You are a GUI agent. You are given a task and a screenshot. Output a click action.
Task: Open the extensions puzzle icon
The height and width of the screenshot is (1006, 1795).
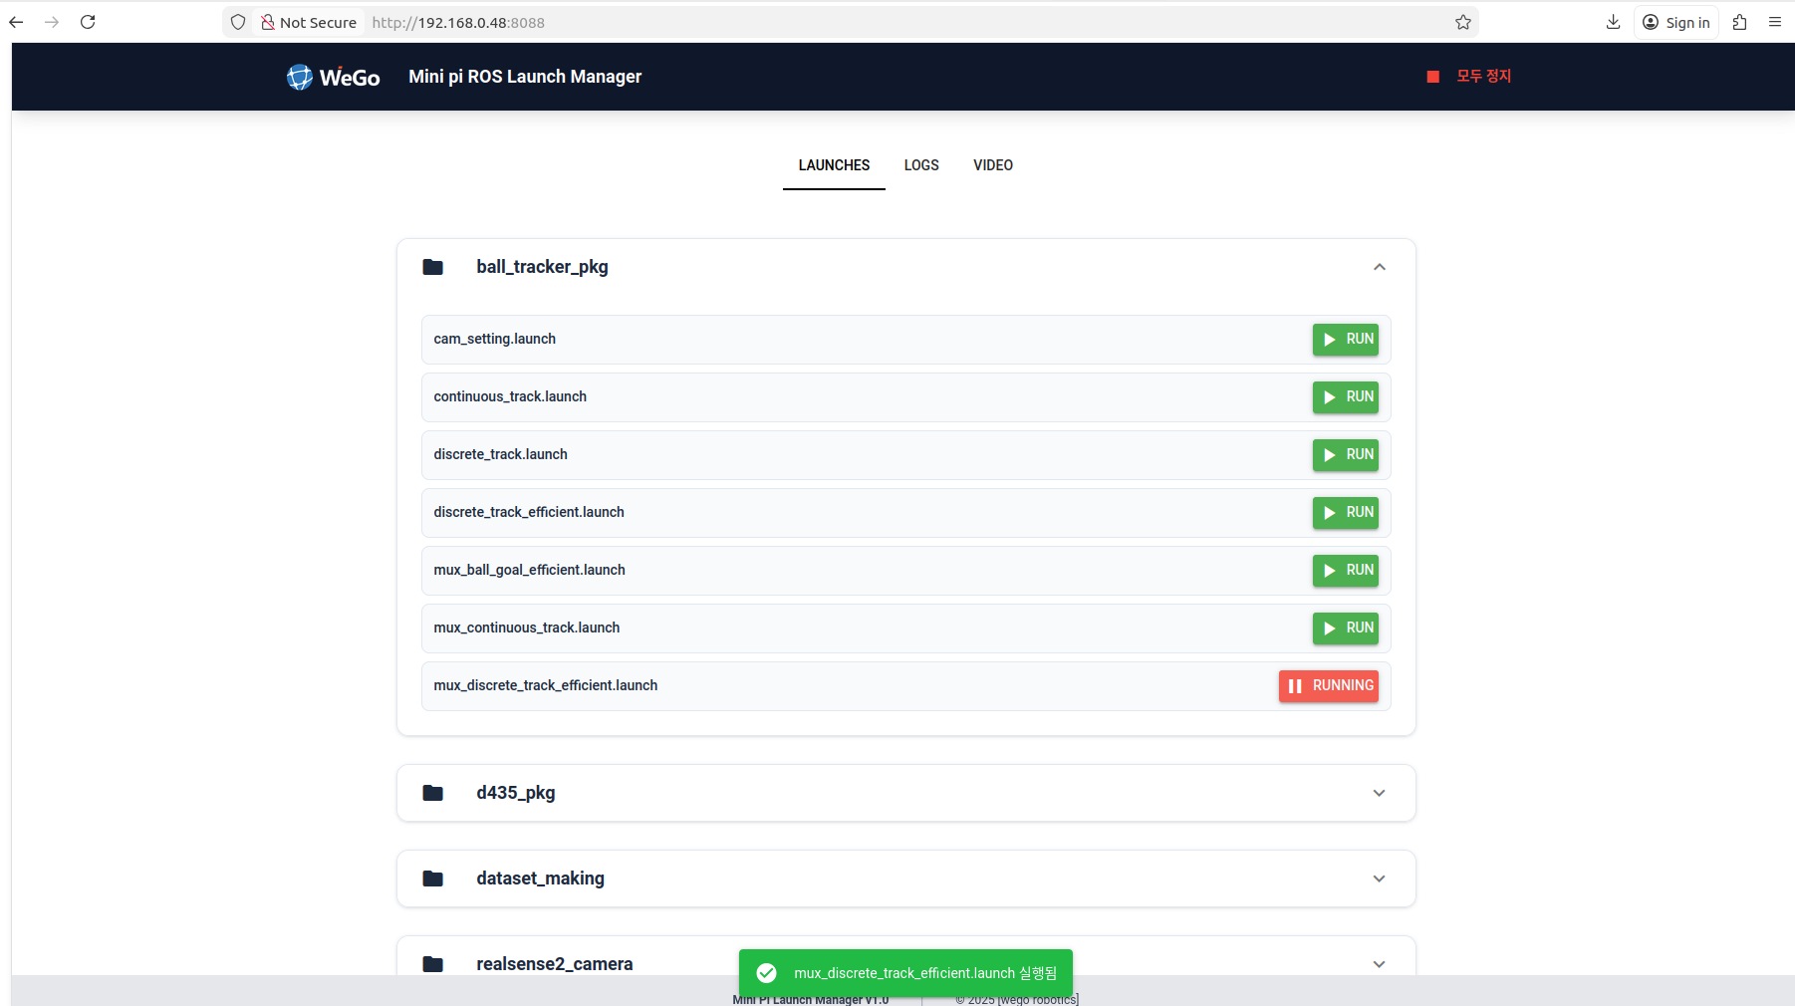[1739, 22]
